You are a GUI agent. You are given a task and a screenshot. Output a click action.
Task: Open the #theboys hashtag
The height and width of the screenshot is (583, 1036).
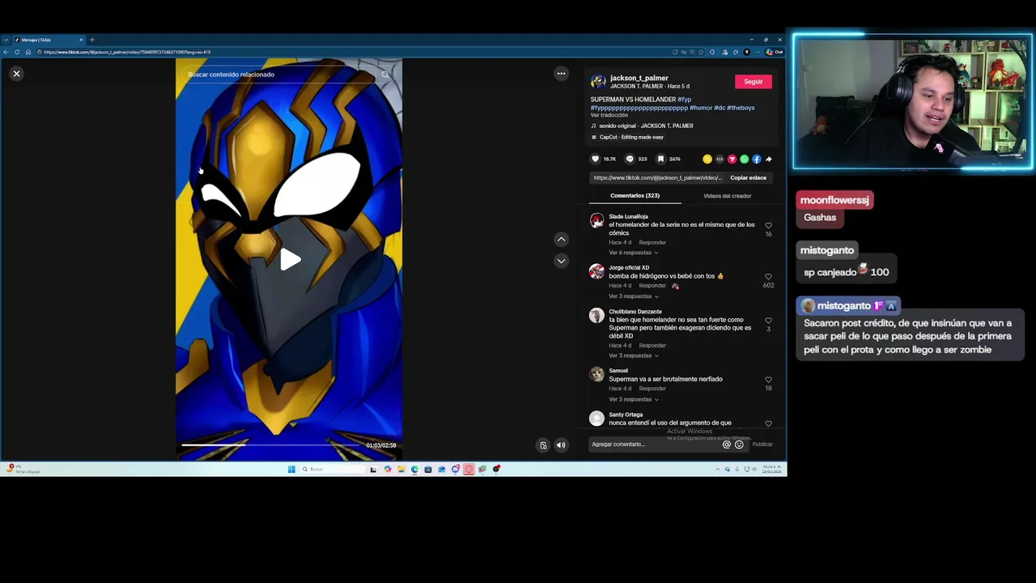[741, 108]
